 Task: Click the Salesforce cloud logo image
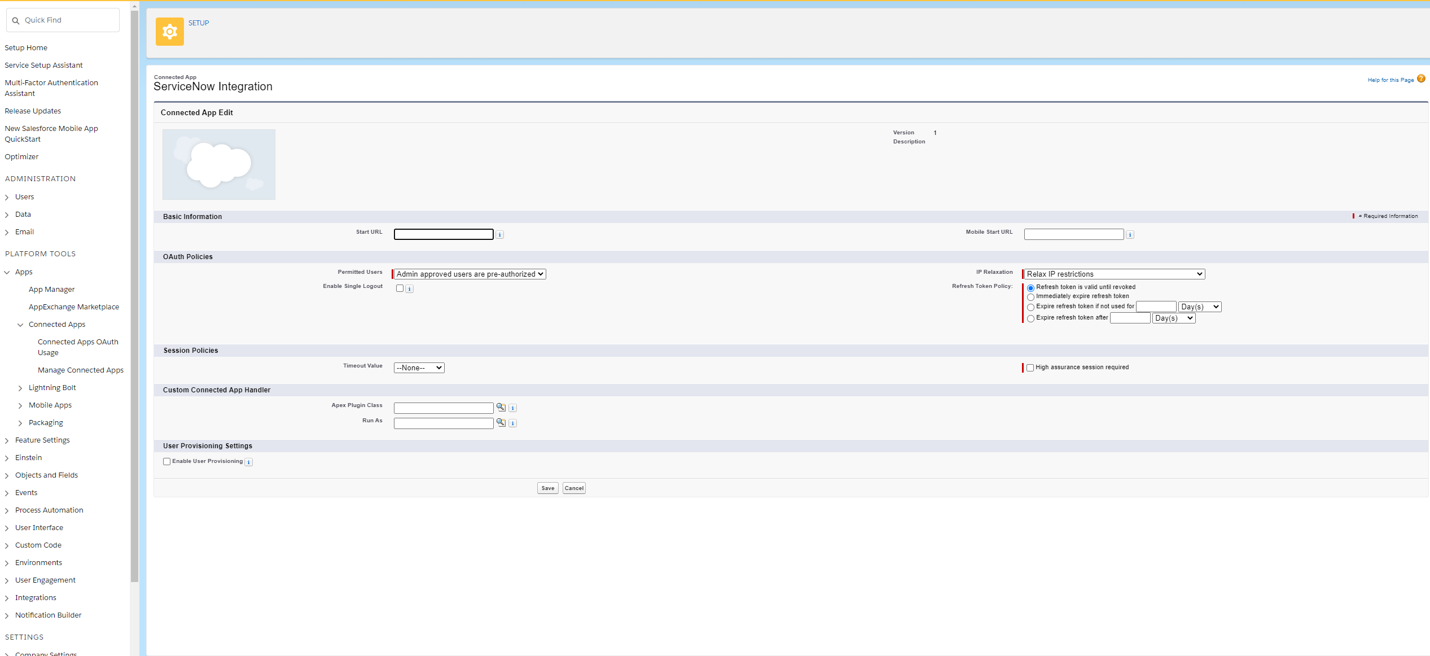(219, 164)
